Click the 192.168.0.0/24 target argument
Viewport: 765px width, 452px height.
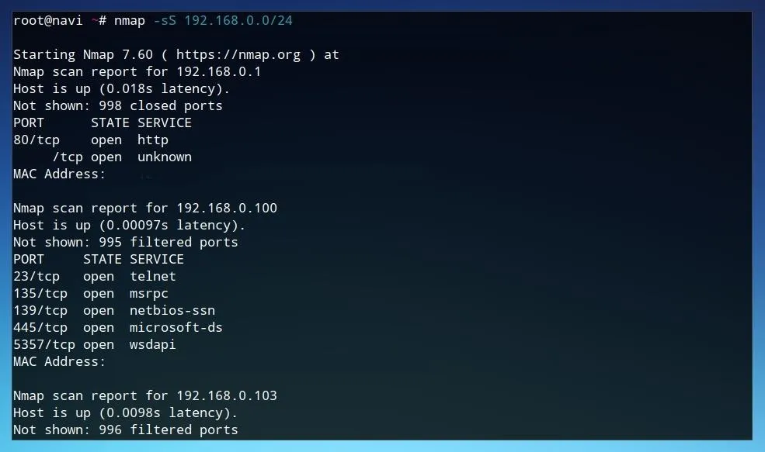point(238,21)
